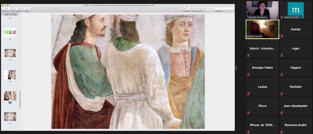Select page 28 thumbnail in sidebar
Viewport: 313px width, 134px height.
click(x=10, y=75)
